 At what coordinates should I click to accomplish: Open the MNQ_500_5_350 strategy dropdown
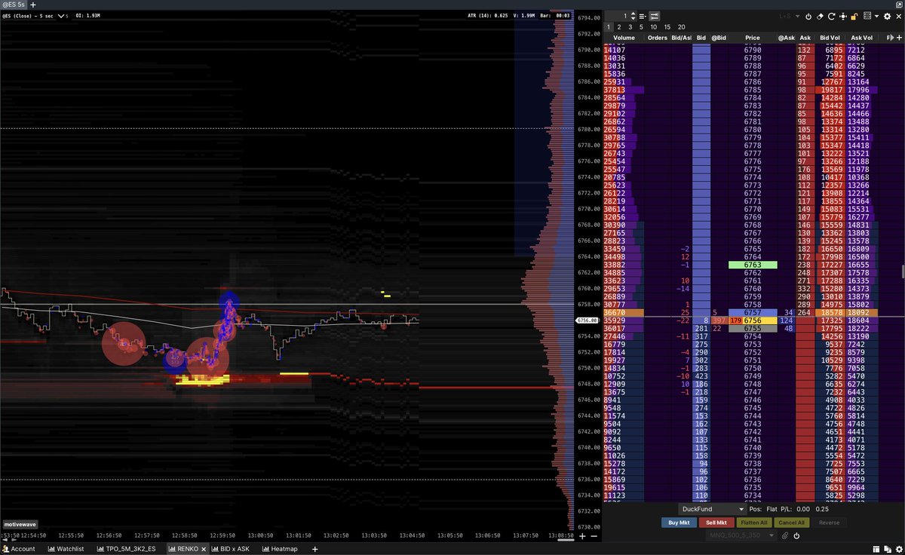pyautogui.click(x=742, y=535)
